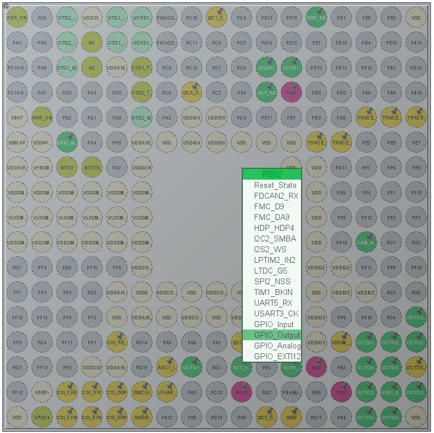The width and height of the screenshot is (434, 433).
Task: Select the VFBSM pin
Action: point(42,168)
